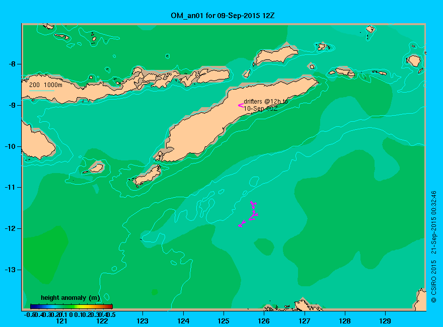This screenshot has height=327, width=443.
Task: Click the longitude label 129
Action: click(385, 321)
